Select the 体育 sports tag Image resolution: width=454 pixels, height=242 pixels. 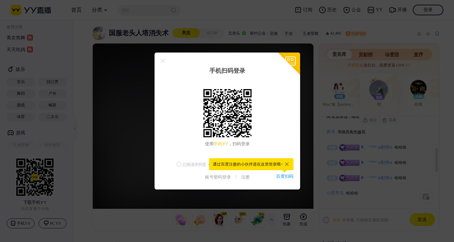pos(21,117)
